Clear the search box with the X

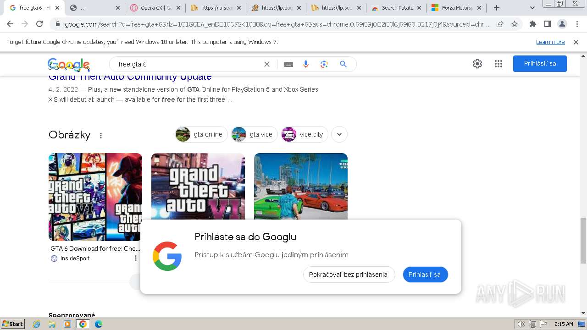coord(267,64)
